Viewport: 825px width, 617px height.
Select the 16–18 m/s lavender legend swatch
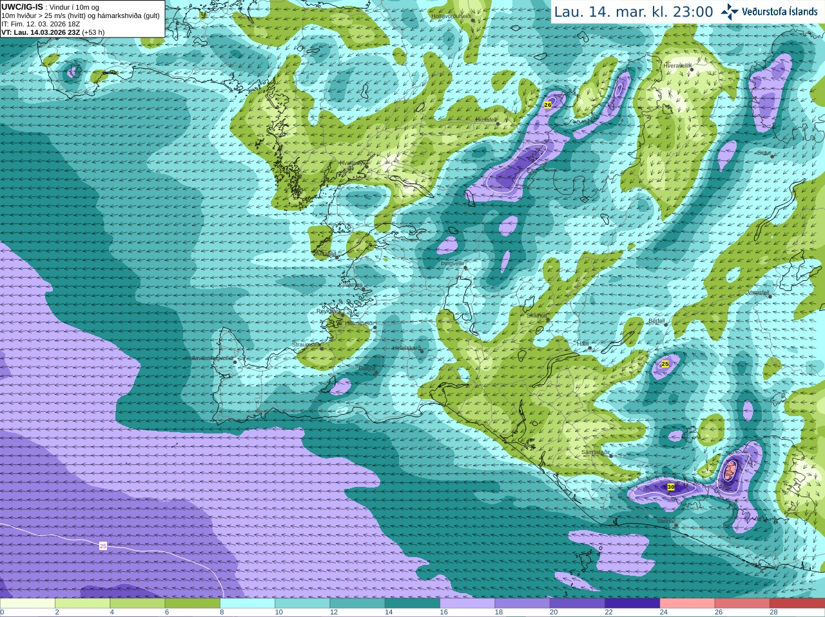coord(467,603)
